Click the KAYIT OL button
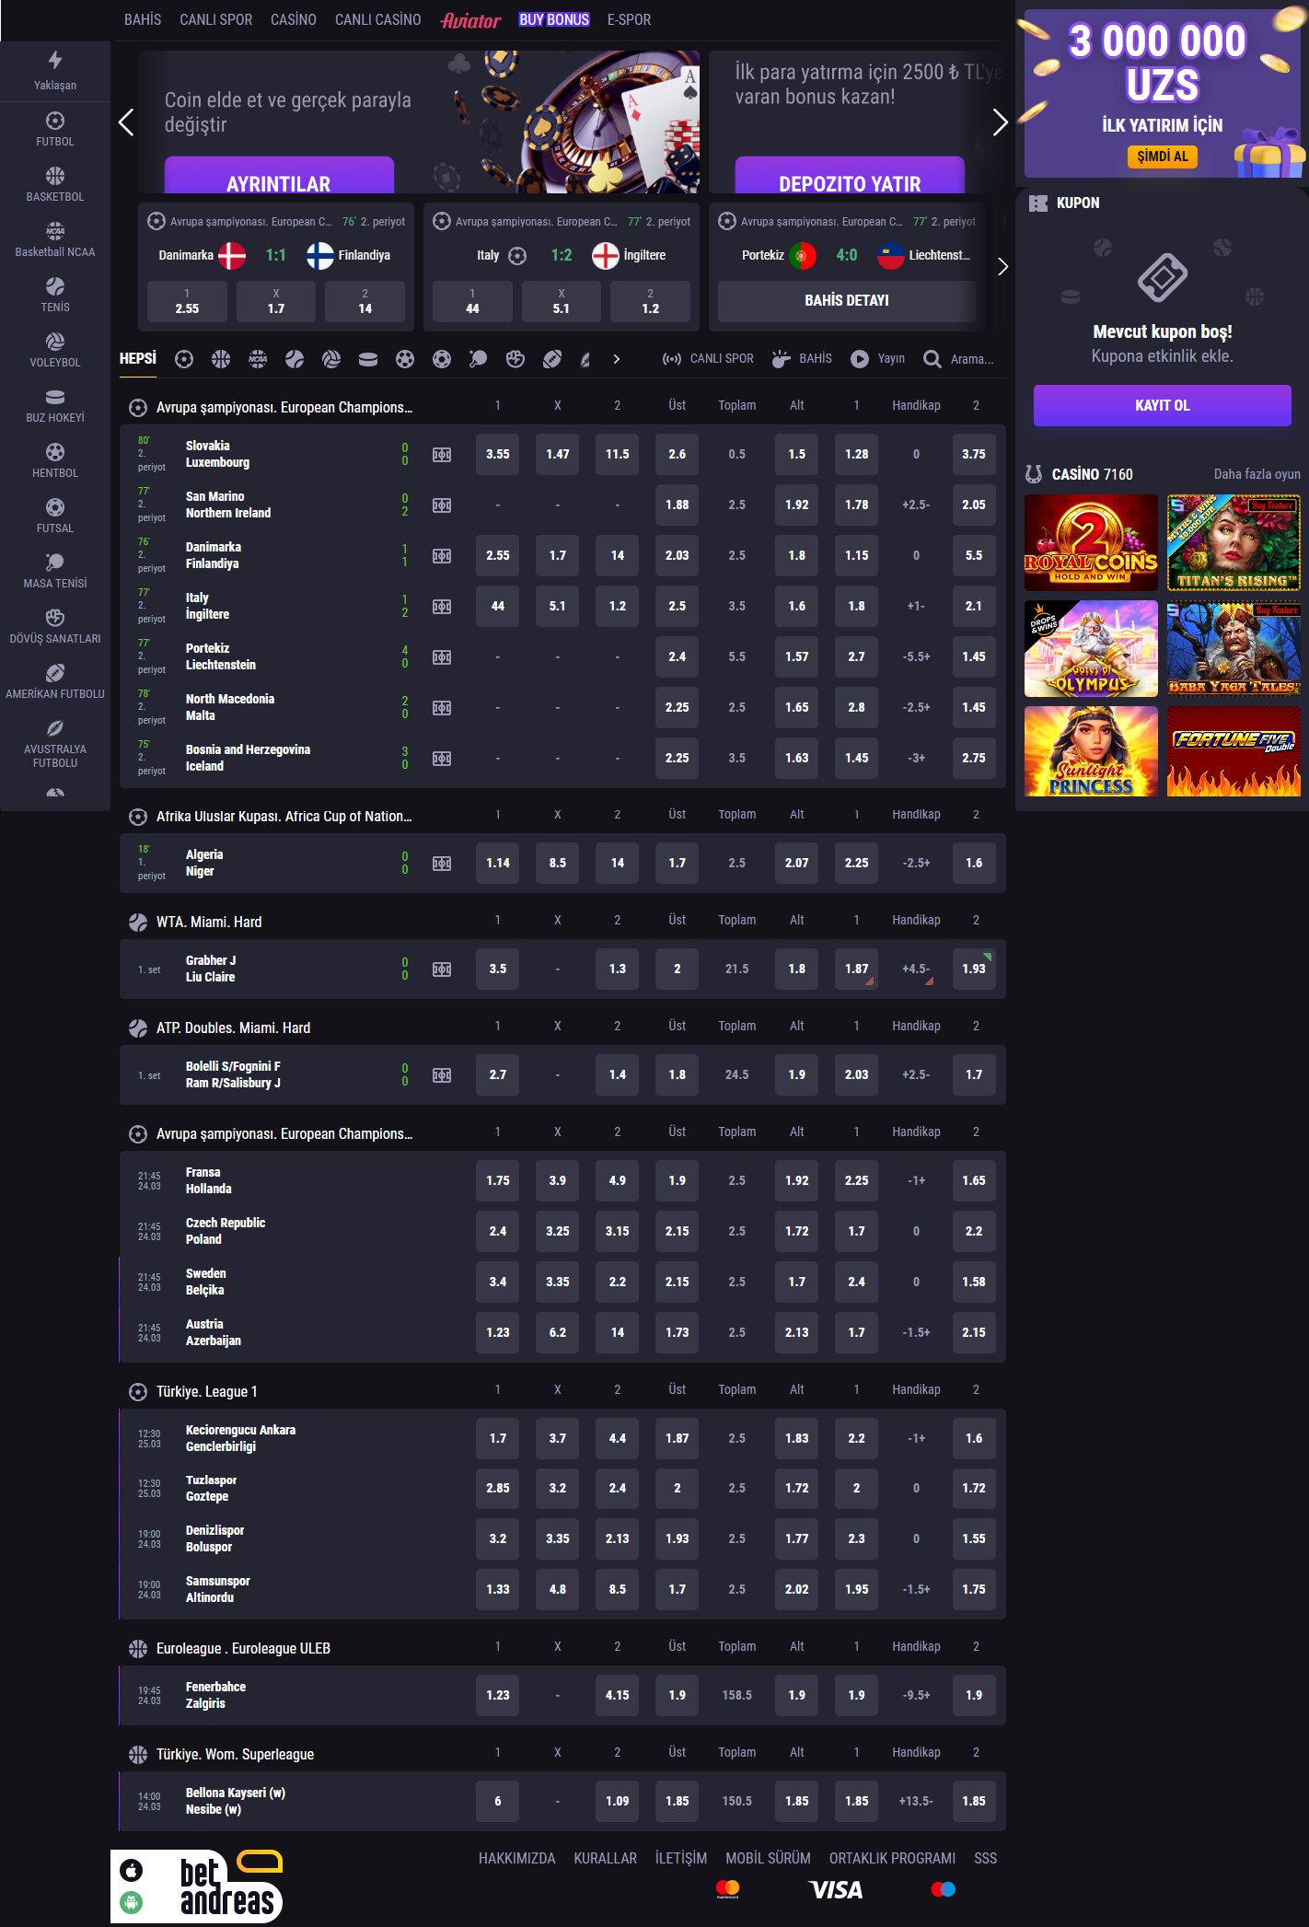1309x1927 pixels. (1162, 405)
